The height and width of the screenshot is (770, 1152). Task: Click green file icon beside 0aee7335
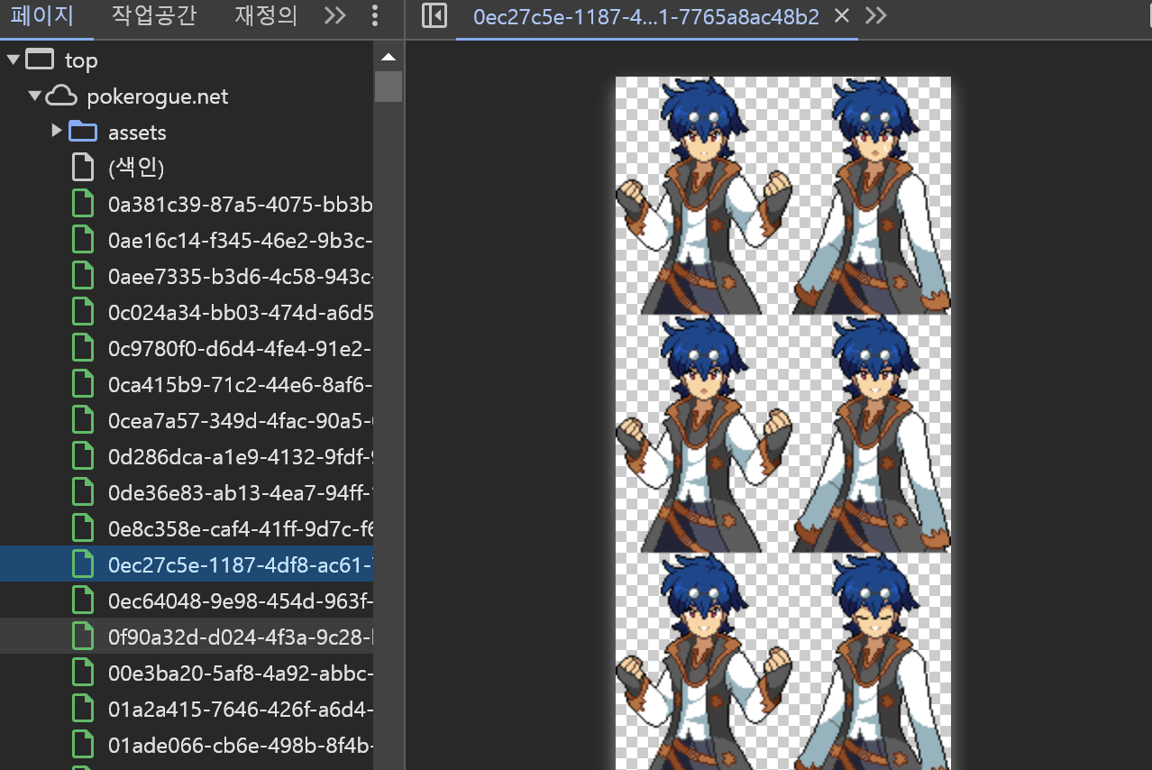[x=83, y=276]
